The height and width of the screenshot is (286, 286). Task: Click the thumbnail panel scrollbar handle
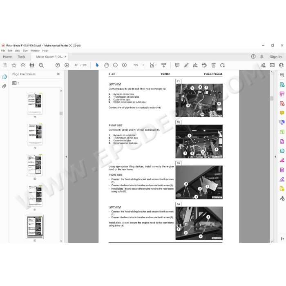click(x=61, y=114)
